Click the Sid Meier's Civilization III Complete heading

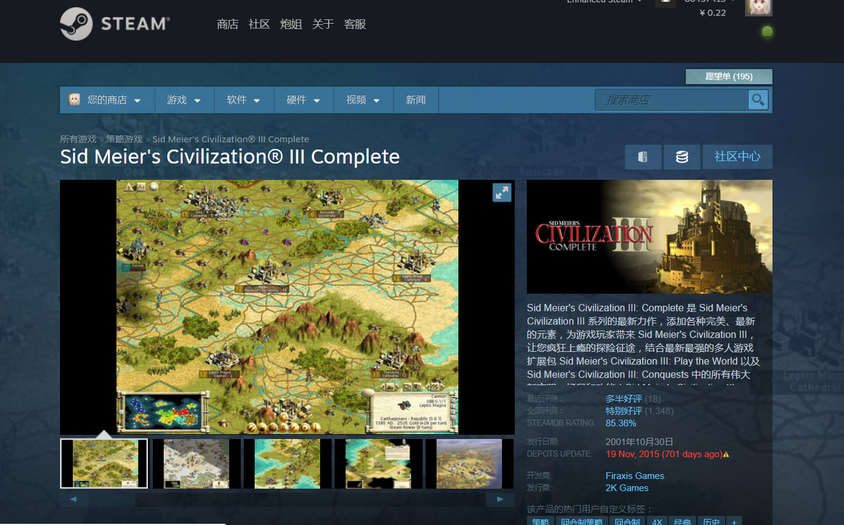230,156
